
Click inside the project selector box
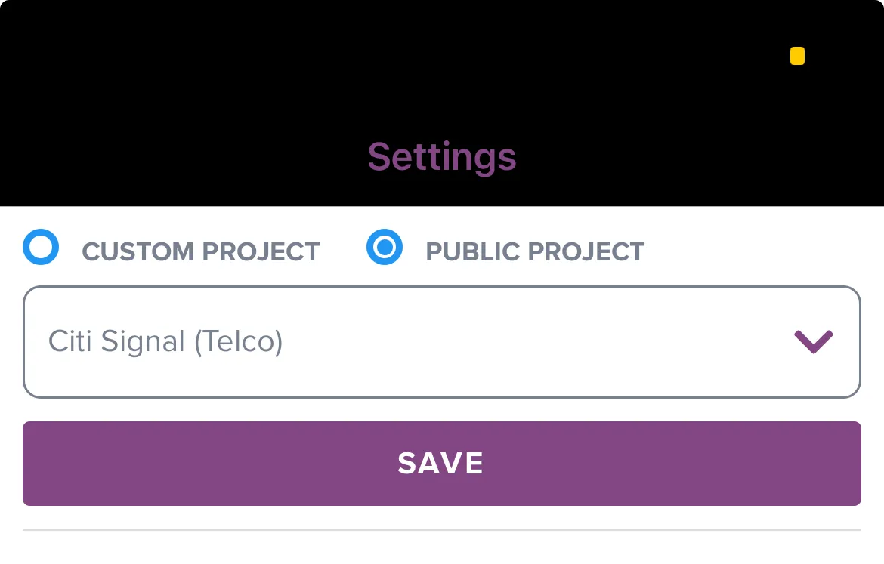[442, 342]
